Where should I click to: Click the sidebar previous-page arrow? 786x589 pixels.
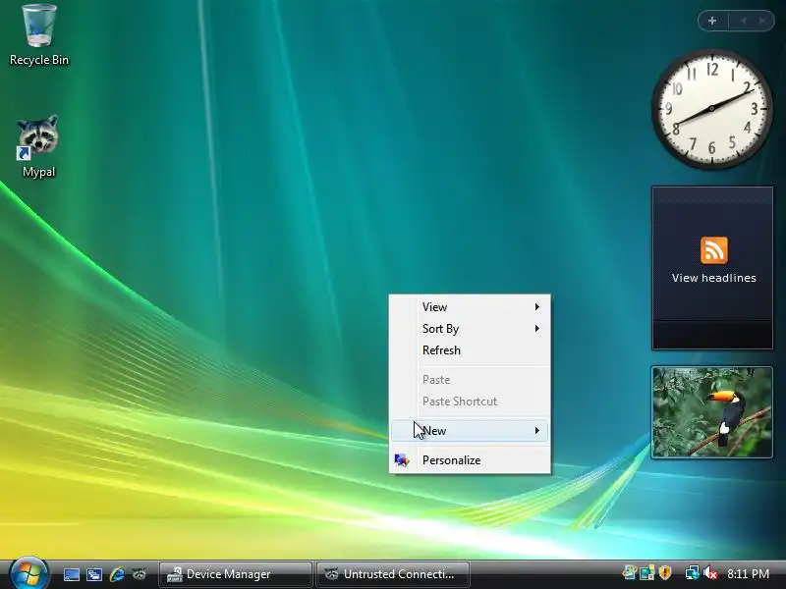point(744,21)
